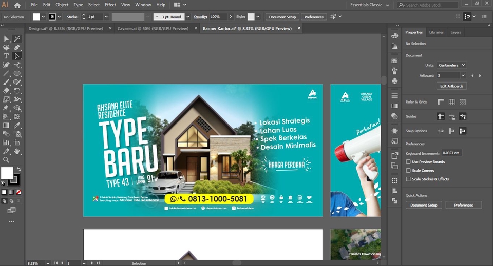Toggle Show Rulers icon
493x266 pixels.
(x=441, y=102)
